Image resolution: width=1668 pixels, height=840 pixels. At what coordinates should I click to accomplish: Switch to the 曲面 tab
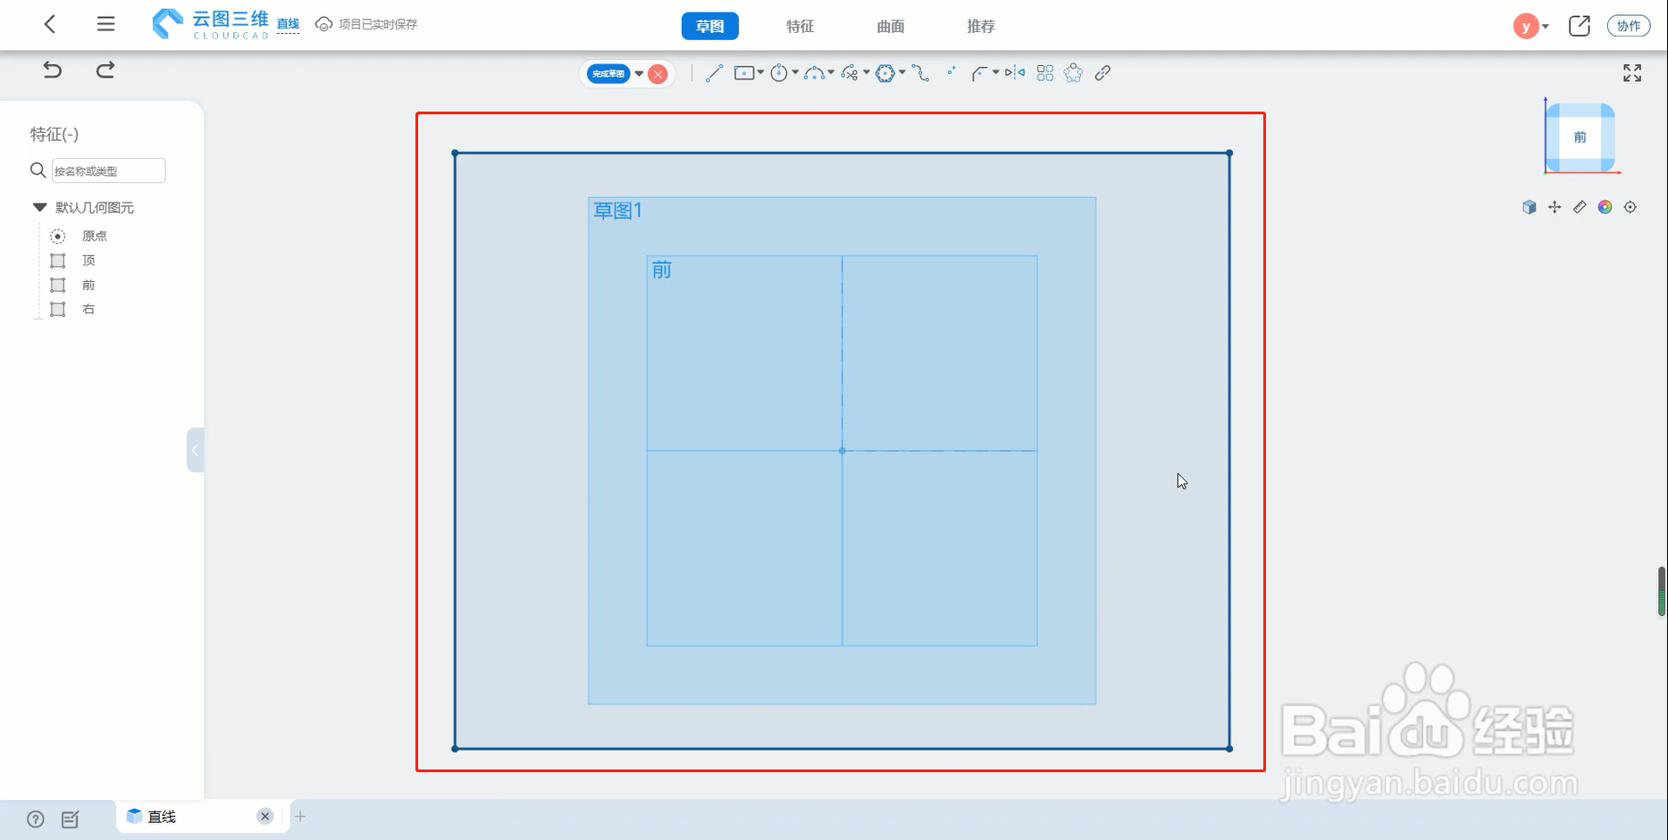(x=890, y=26)
